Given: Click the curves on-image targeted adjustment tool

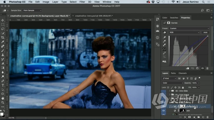Looking at the screenshot, I should coord(164,32).
